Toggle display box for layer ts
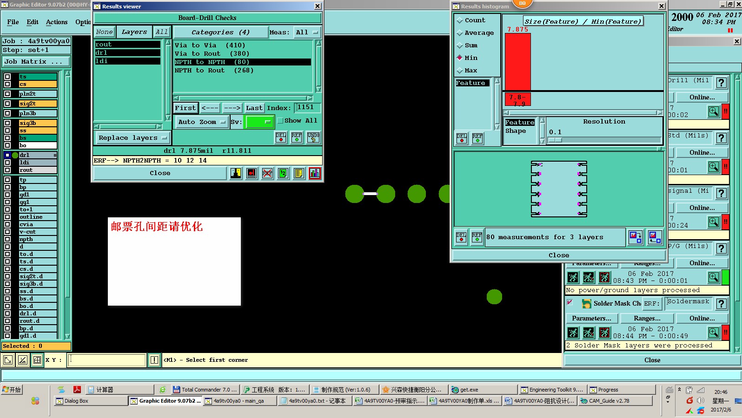The width and height of the screenshot is (742, 418). point(7,77)
